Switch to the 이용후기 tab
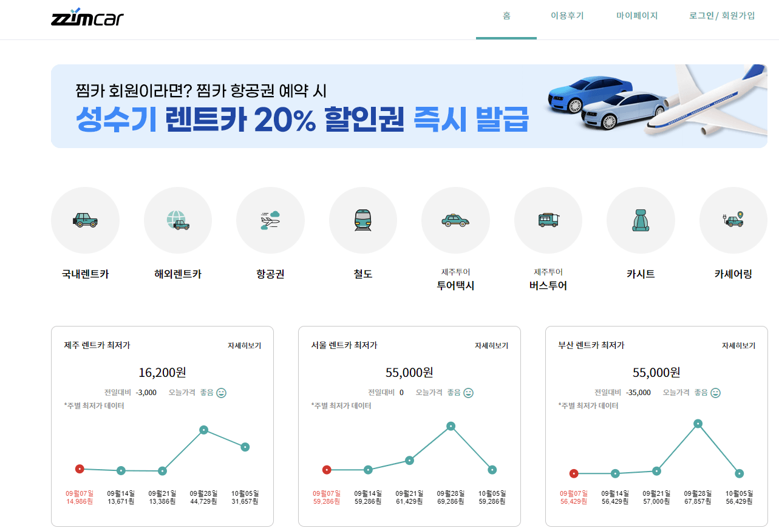 tap(566, 16)
